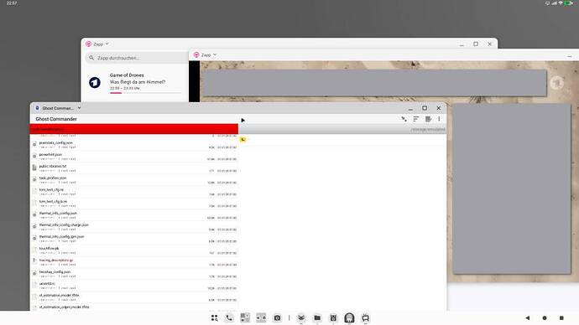Viewport: 579px width, 325px height.
Task: Select file 'touchflow.pk'
Action: pyautogui.click(x=134, y=250)
